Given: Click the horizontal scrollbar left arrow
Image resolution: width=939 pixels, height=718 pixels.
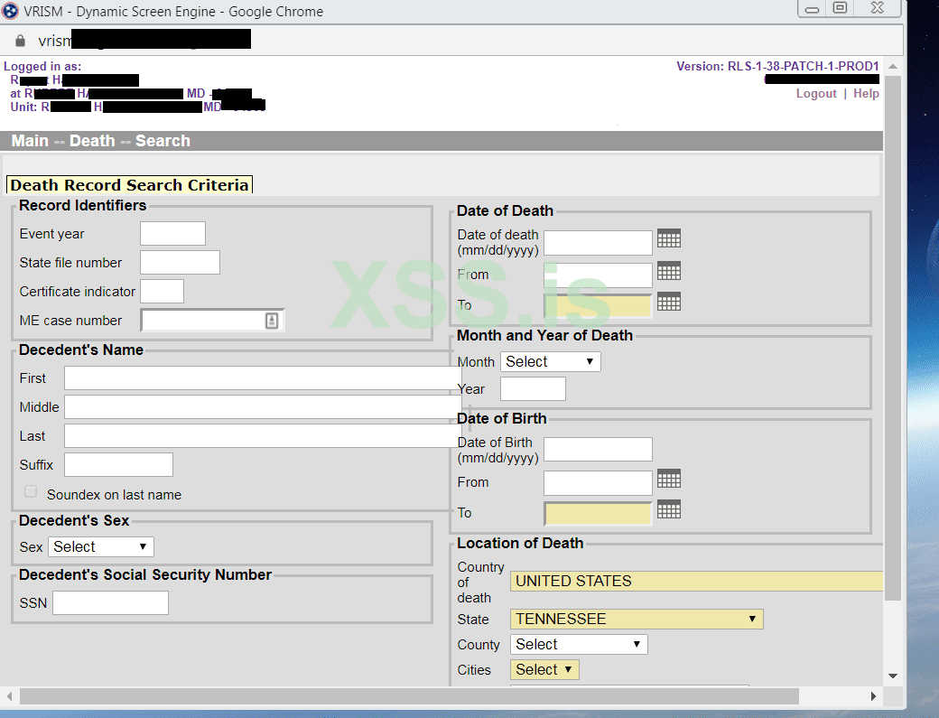Looking at the screenshot, I should 10,696.
